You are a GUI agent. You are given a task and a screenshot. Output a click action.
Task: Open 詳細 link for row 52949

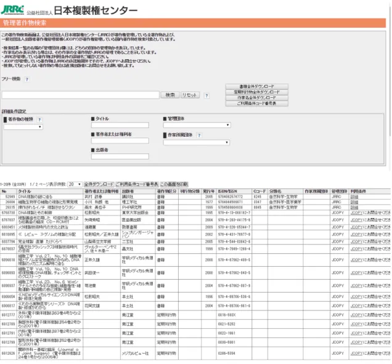(354, 197)
